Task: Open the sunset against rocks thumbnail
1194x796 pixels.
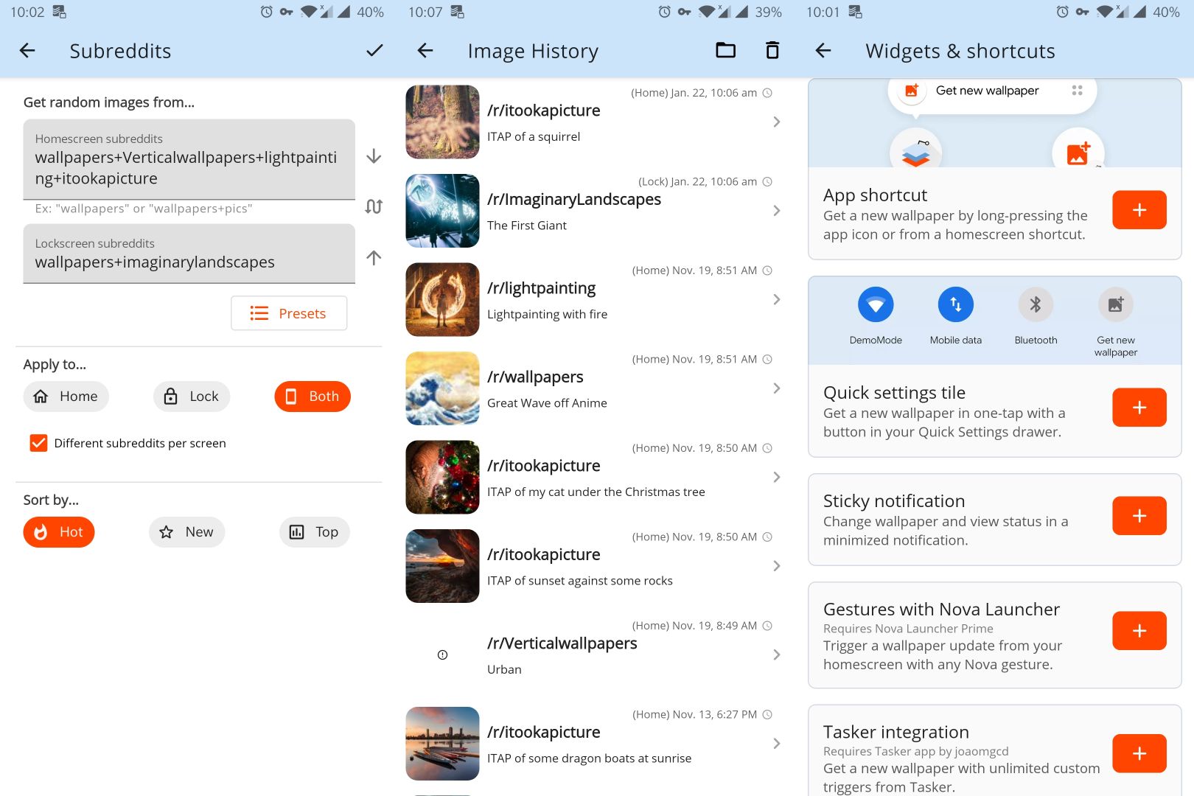Action: coord(442,566)
